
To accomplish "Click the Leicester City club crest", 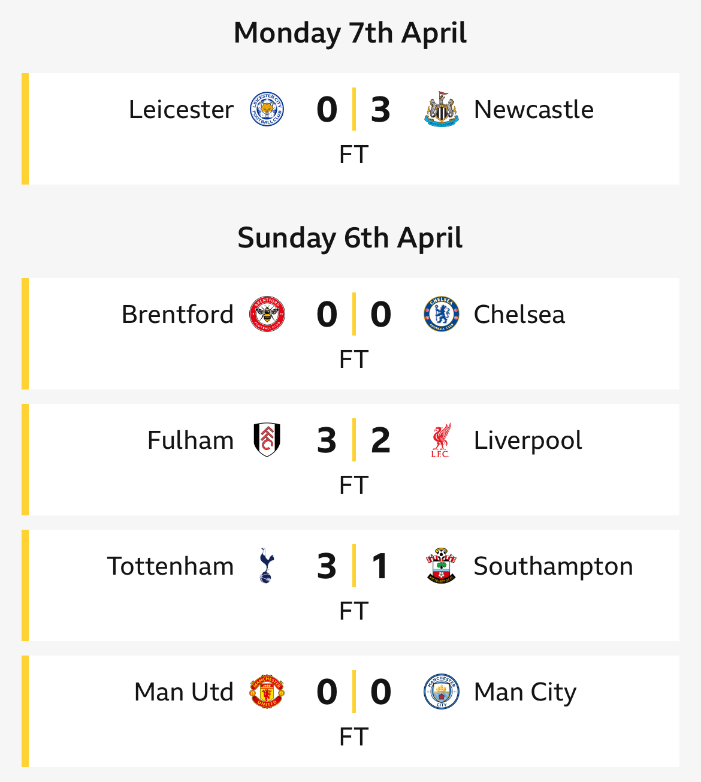I will (x=267, y=109).
